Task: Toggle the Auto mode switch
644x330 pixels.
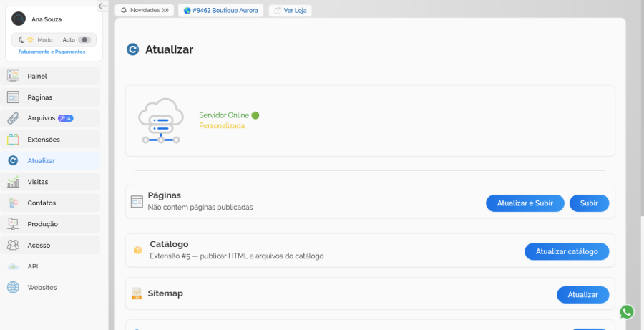Action: [84, 40]
